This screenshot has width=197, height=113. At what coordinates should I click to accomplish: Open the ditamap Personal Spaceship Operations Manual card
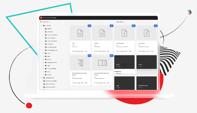coord(80,63)
